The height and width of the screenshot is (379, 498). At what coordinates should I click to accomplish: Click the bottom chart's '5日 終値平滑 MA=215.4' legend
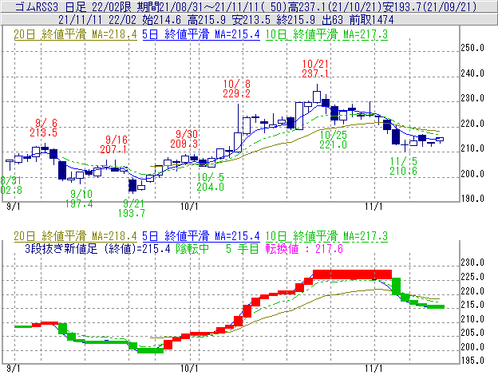201,236
